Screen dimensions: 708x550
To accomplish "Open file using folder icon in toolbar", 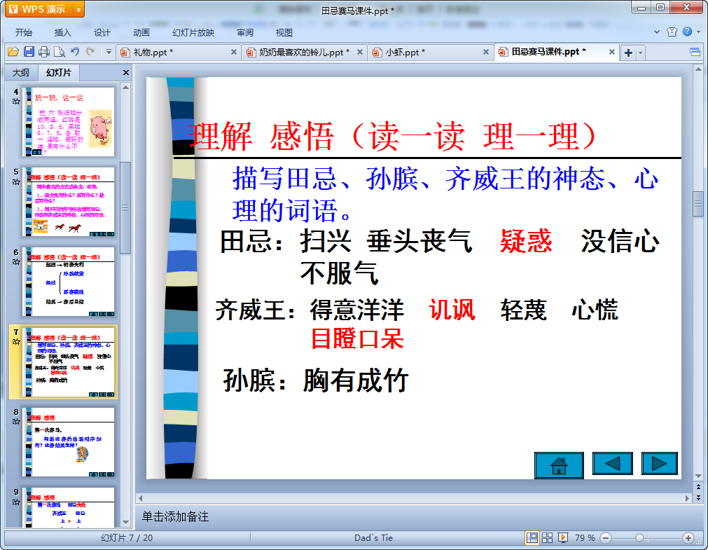I will point(13,52).
